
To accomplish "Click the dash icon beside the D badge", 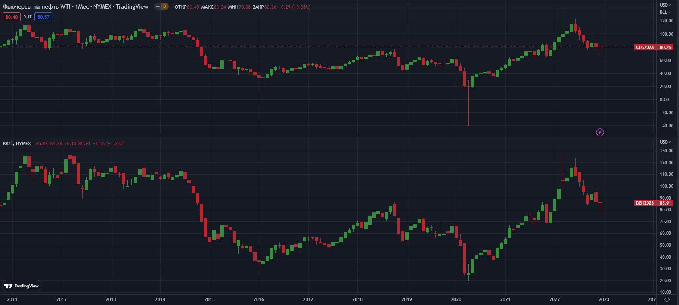I will [x=158, y=7].
